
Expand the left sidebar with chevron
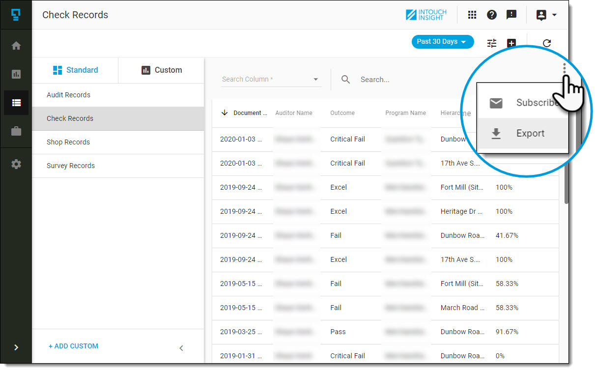tap(16, 347)
